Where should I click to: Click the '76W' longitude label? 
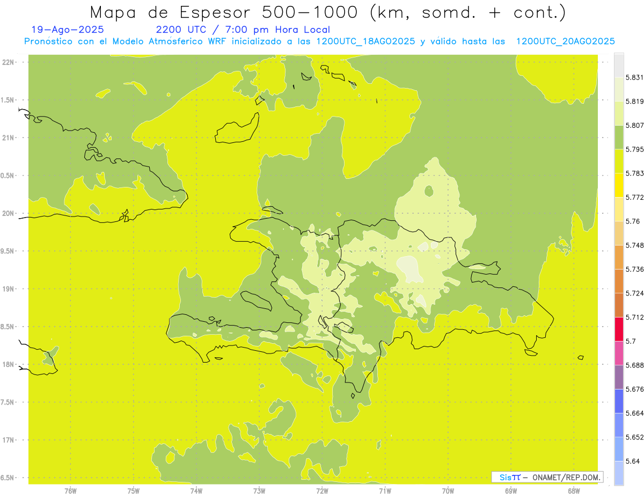[70, 491]
